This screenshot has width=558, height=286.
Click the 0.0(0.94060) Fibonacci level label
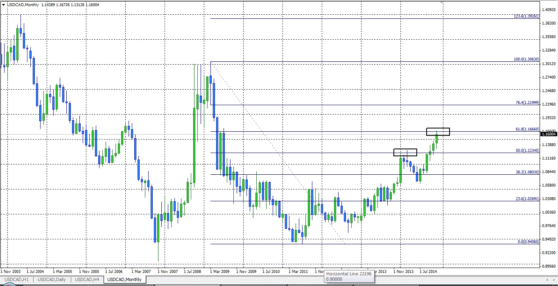(x=528, y=242)
